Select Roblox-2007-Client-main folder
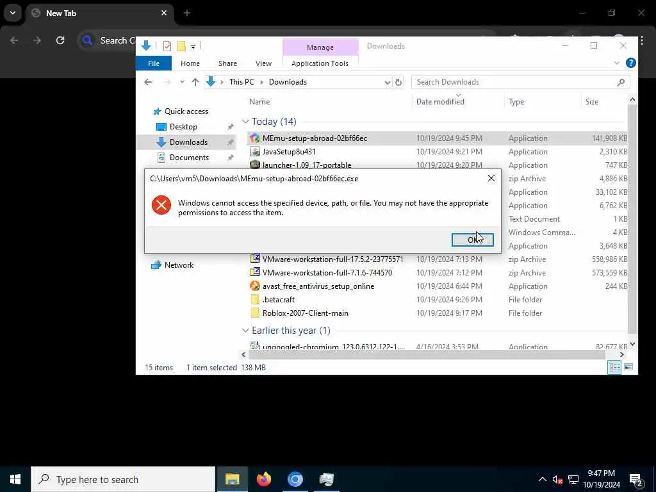Screen dimensions: 656x492 305,313
